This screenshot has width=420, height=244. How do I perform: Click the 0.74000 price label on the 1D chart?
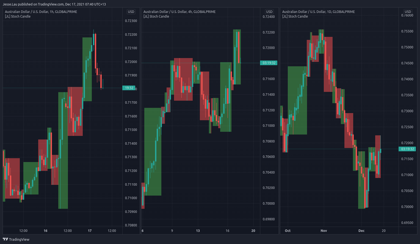[x=407, y=79]
